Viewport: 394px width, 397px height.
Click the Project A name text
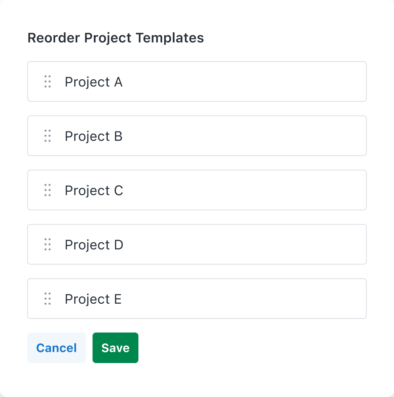(x=93, y=82)
